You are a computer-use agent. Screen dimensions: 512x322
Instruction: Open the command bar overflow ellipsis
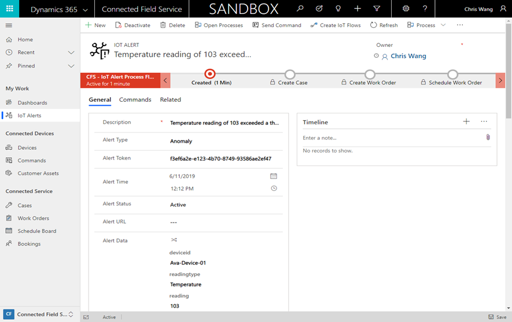pyautogui.click(x=460, y=25)
